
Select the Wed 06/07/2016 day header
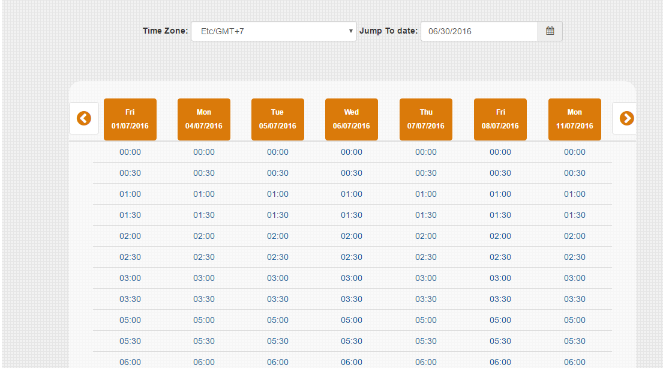click(352, 119)
